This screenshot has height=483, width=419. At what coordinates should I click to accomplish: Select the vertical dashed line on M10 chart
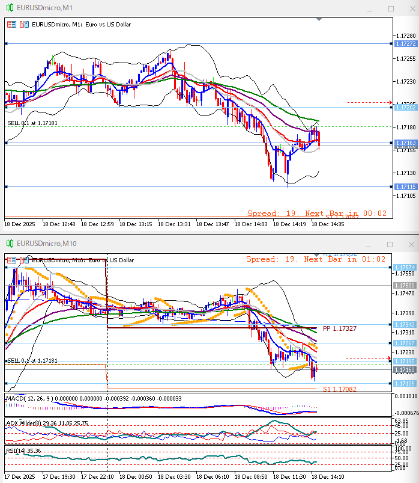point(107,421)
